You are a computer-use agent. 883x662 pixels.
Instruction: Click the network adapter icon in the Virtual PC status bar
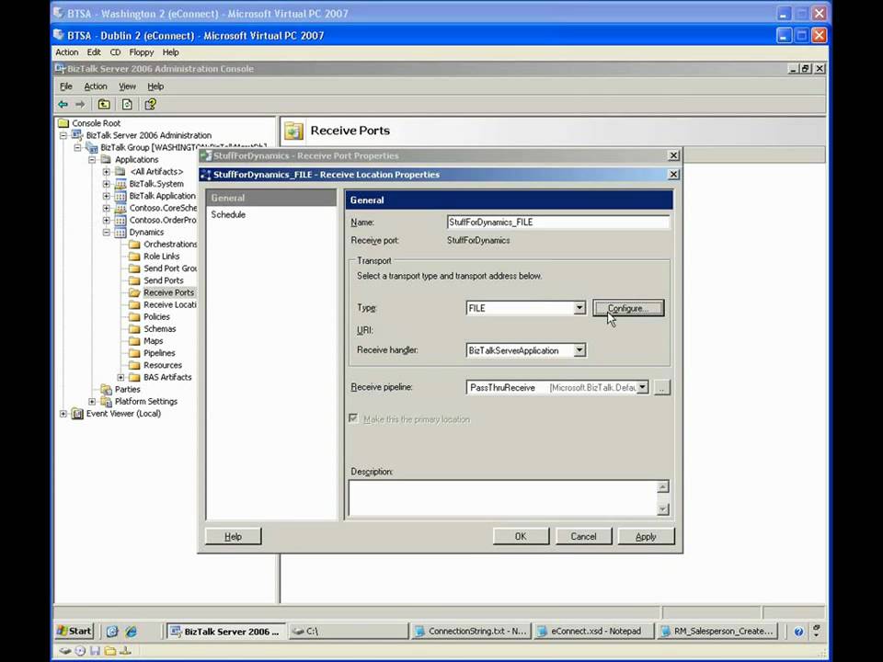(x=125, y=651)
